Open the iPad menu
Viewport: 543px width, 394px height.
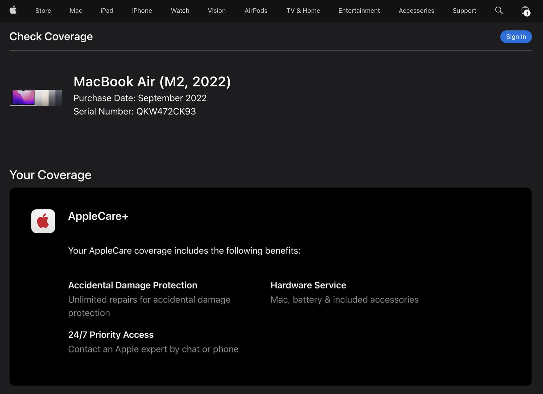point(107,11)
